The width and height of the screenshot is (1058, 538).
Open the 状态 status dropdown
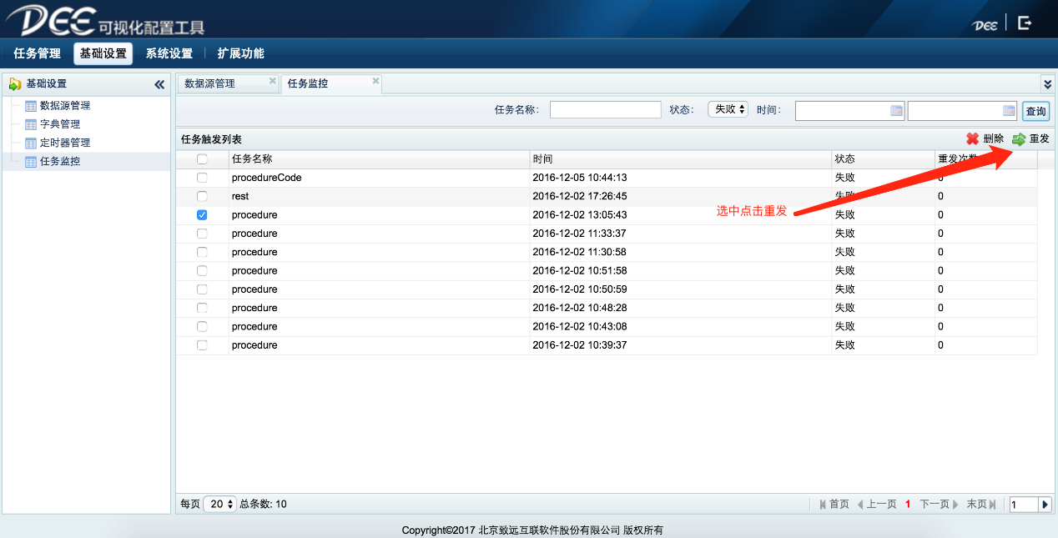pos(728,109)
